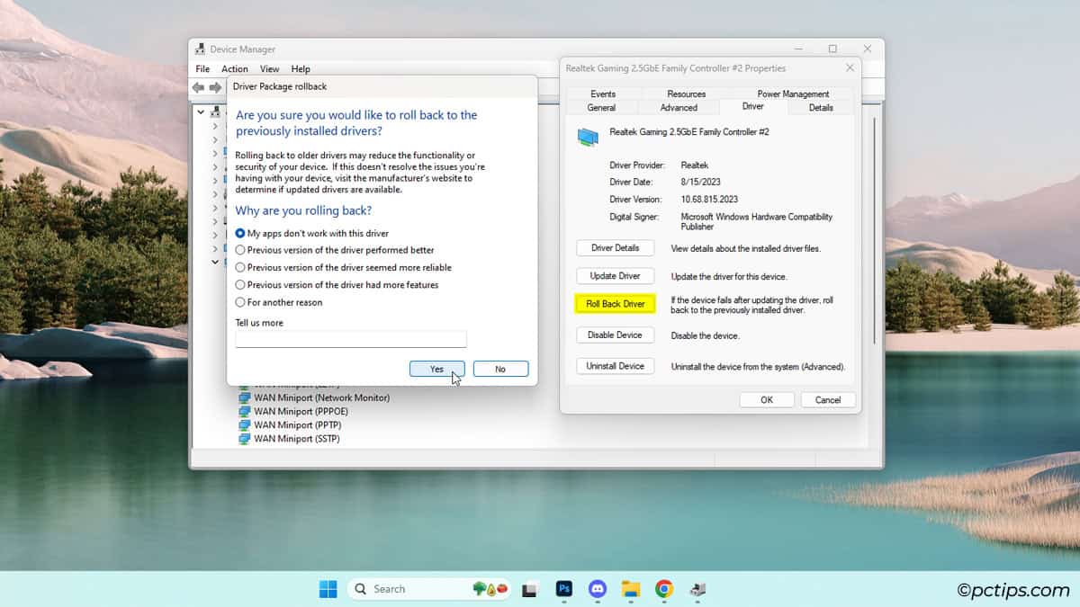Image resolution: width=1080 pixels, height=607 pixels.
Task: Open Discord from the taskbar
Action: pos(598,589)
